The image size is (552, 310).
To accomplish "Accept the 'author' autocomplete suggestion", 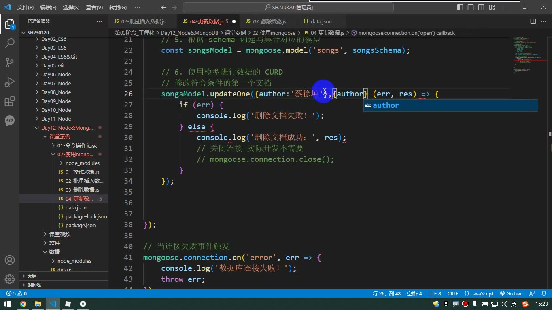I will pos(450,105).
